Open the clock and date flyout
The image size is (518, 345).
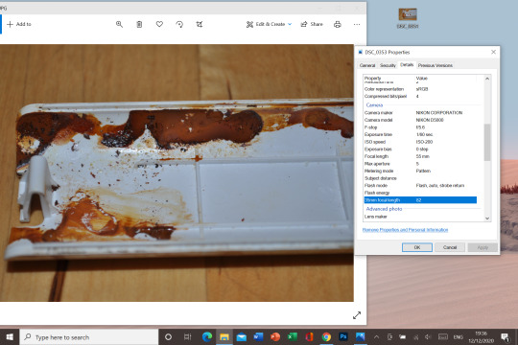[481, 337]
